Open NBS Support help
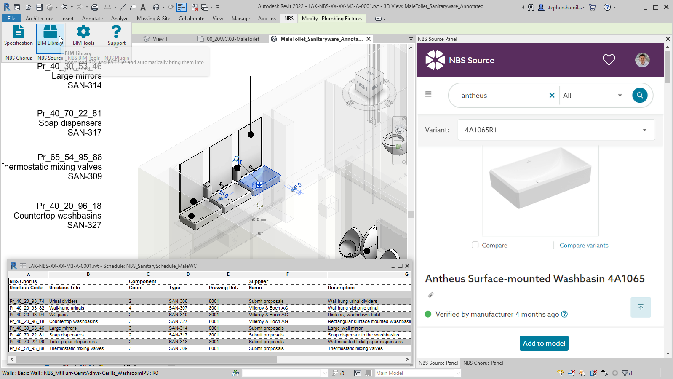Viewport: 673px width, 379px height. point(116,35)
